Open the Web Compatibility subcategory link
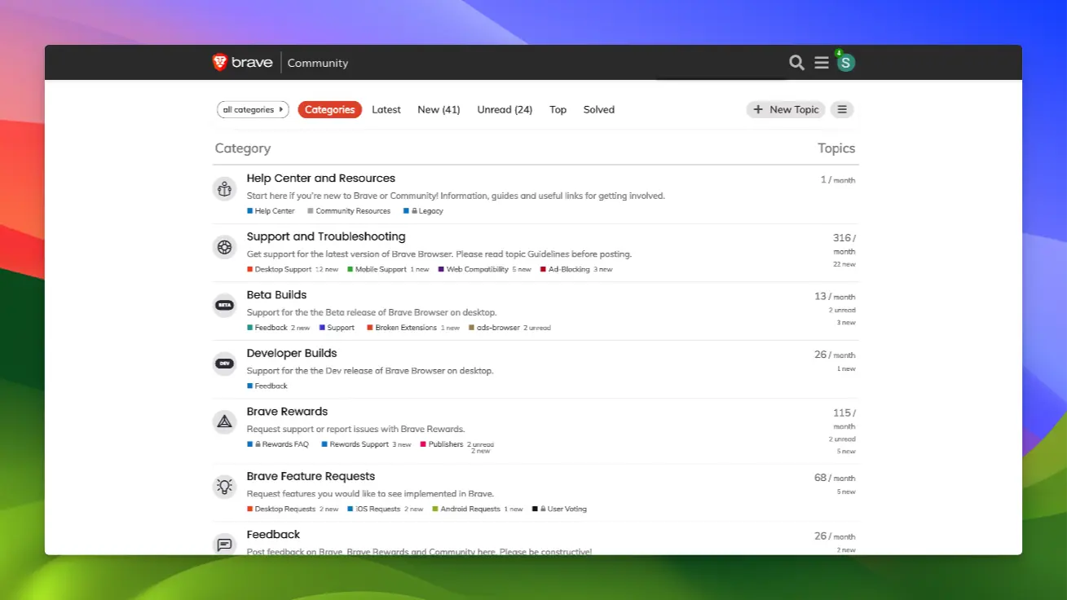Viewport: 1067px width, 600px height. (x=479, y=269)
